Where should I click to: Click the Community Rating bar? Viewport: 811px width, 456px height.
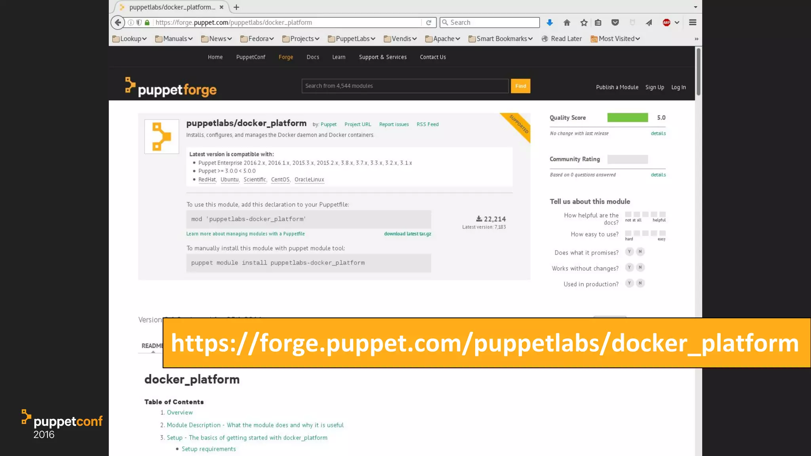tap(628, 159)
